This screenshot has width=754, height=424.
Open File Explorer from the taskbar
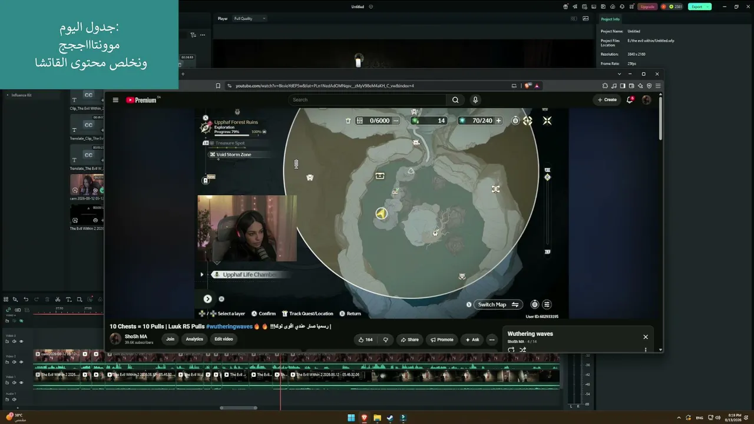377,418
